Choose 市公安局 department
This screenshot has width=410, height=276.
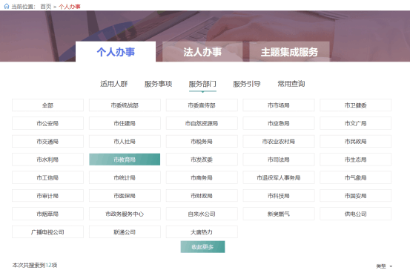[47, 123]
